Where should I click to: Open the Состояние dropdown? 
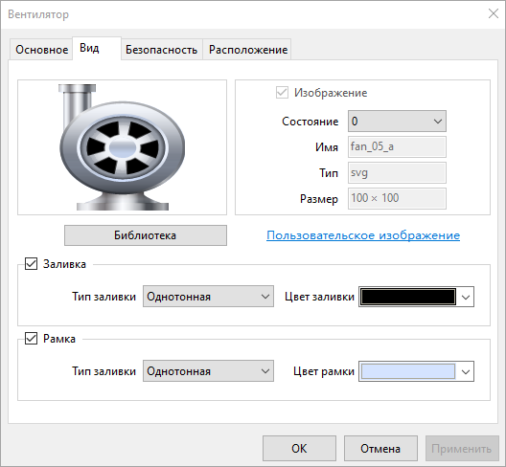[397, 122]
